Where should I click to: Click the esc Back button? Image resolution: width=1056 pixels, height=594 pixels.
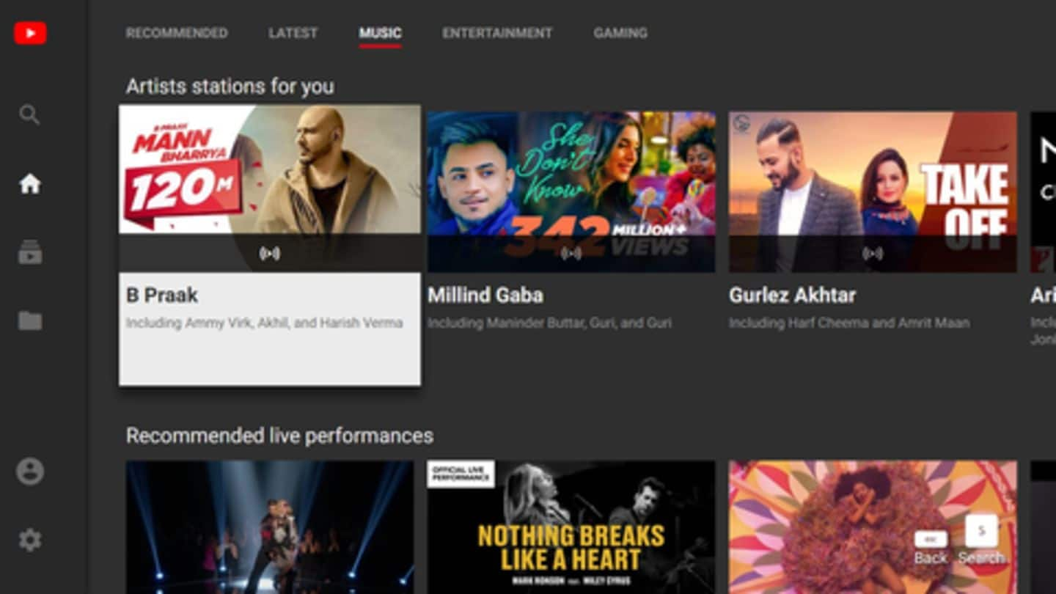[931, 548]
